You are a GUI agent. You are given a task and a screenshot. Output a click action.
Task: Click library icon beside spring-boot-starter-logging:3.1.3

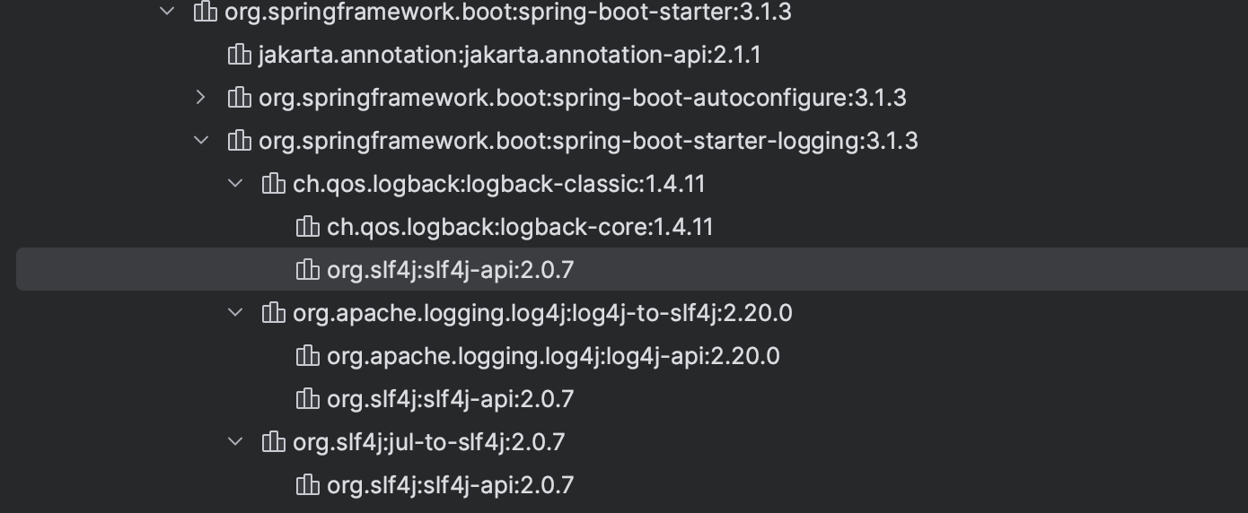click(x=240, y=141)
